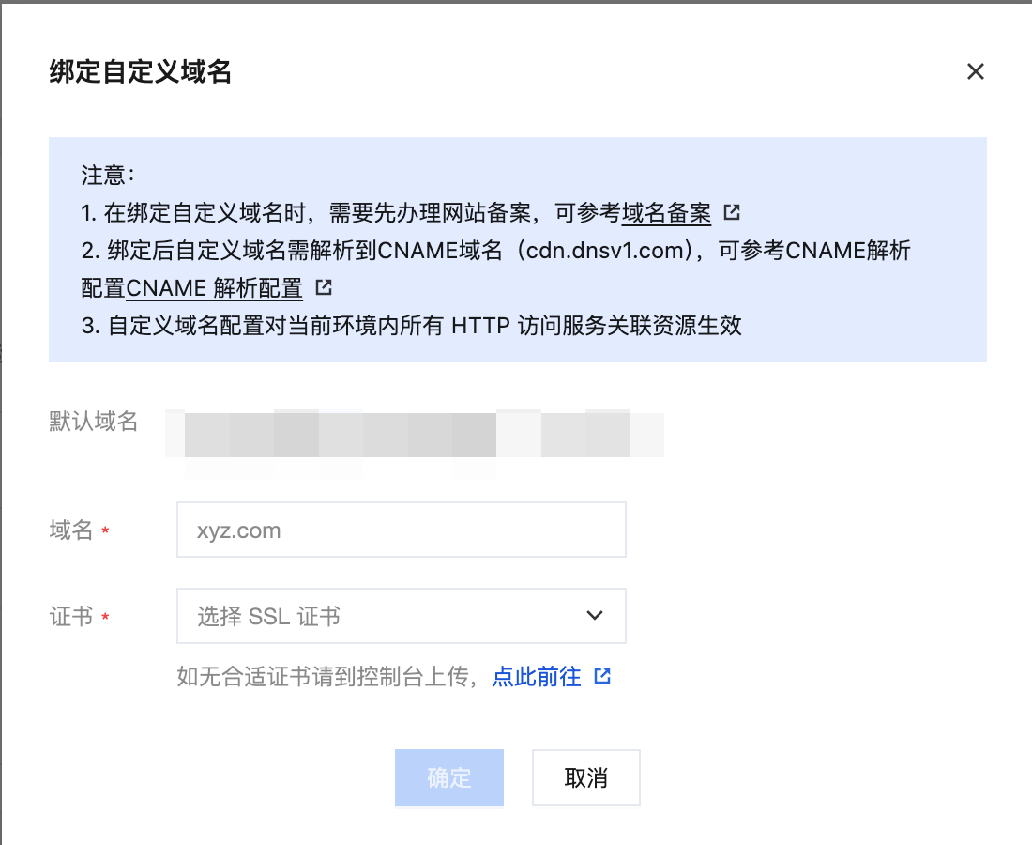Click external-link icon beside 域名备案
The height and width of the screenshot is (845, 1032).
pyautogui.click(x=732, y=213)
